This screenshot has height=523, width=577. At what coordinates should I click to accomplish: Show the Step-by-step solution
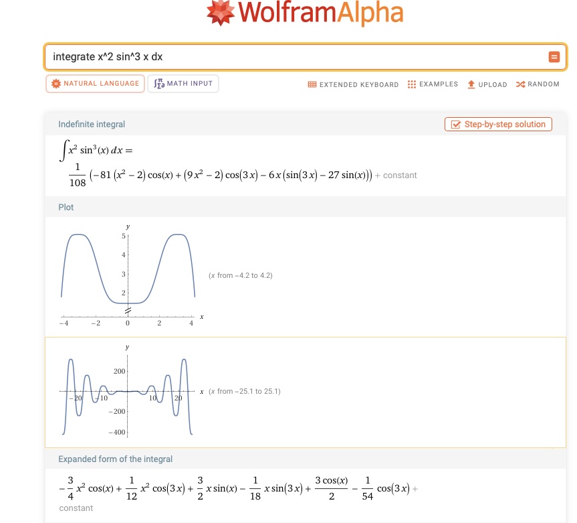498,125
